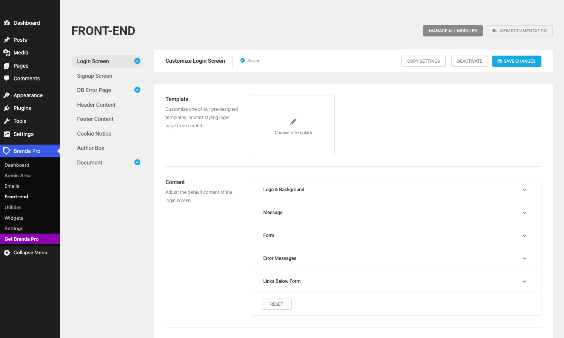Click the Comments speech bubble icon
The width and height of the screenshot is (564, 338).
(x=7, y=78)
